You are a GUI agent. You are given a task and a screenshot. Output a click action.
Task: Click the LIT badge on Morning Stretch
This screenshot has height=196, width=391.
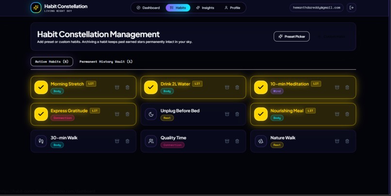pyautogui.click(x=91, y=84)
